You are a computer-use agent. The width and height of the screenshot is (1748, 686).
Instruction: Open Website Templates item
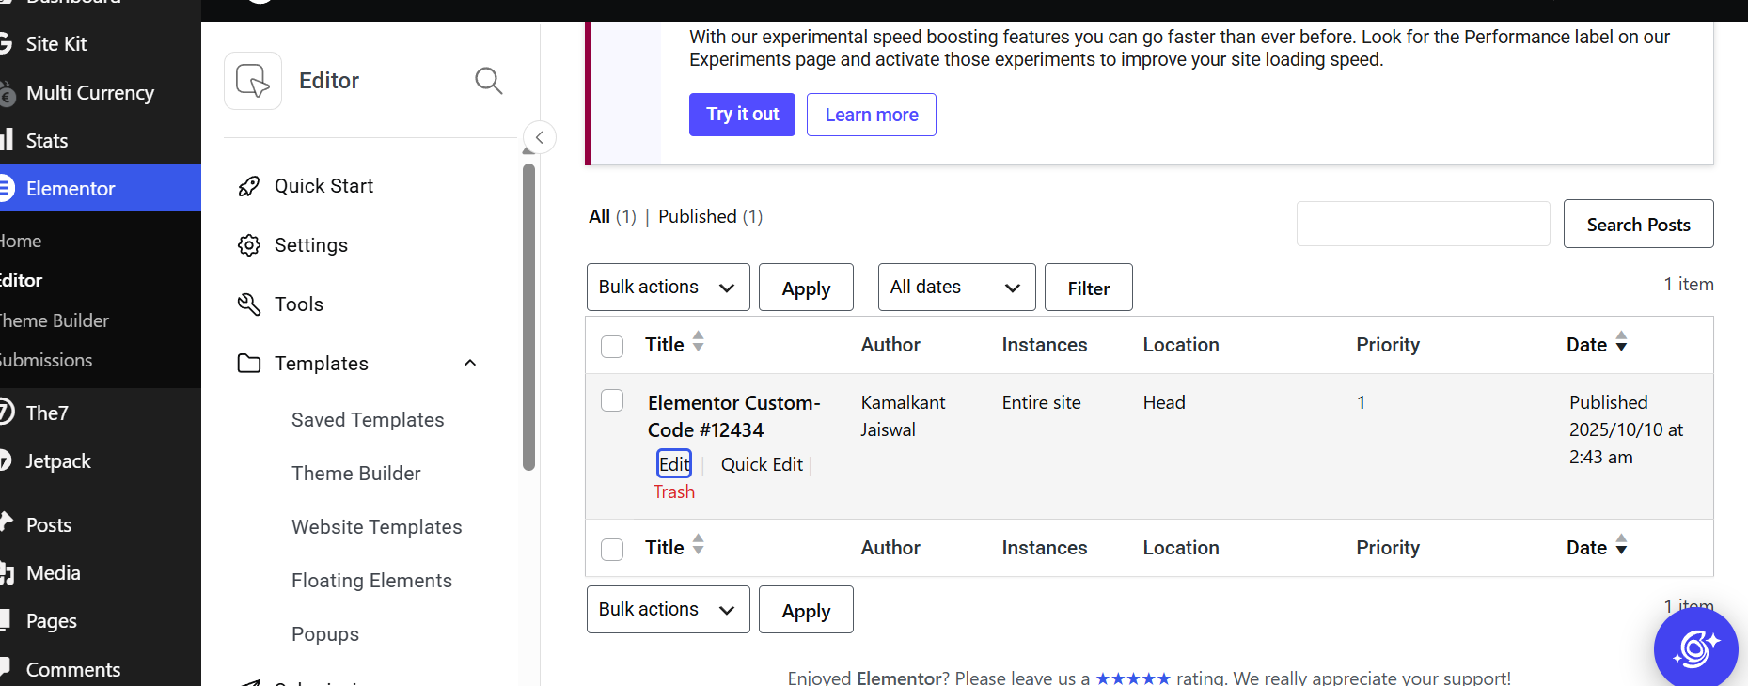(377, 527)
